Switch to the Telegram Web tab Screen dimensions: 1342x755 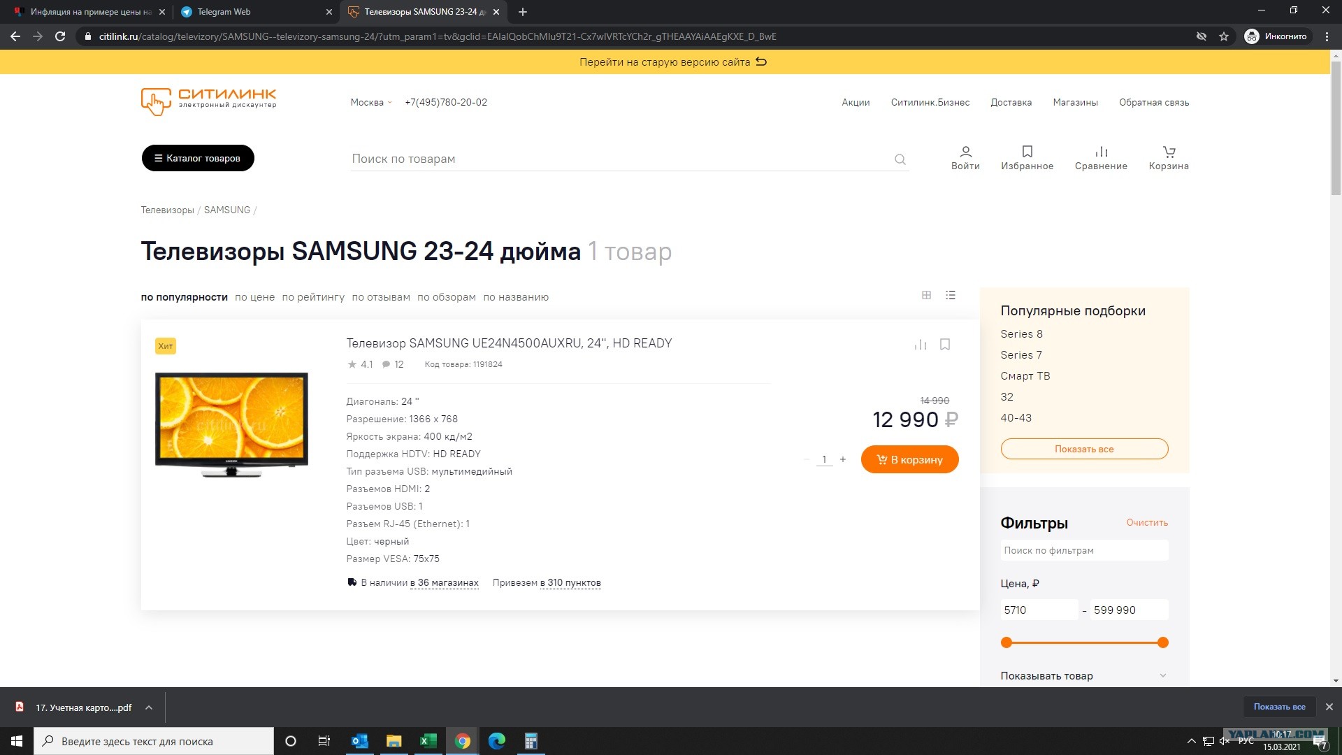pyautogui.click(x=256, y=12)
